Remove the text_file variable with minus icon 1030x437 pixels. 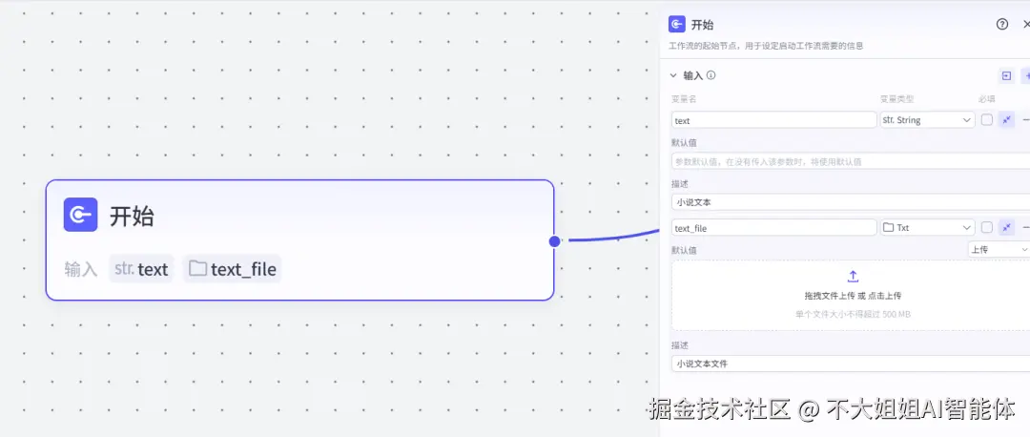(x=1025, y=227)
